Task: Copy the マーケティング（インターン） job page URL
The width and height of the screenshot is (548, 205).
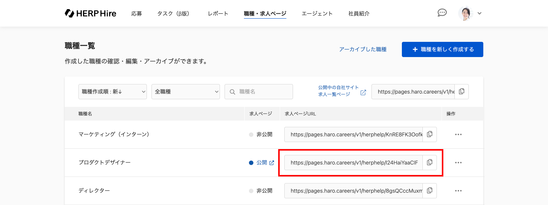Action: [x=430, y=134]
